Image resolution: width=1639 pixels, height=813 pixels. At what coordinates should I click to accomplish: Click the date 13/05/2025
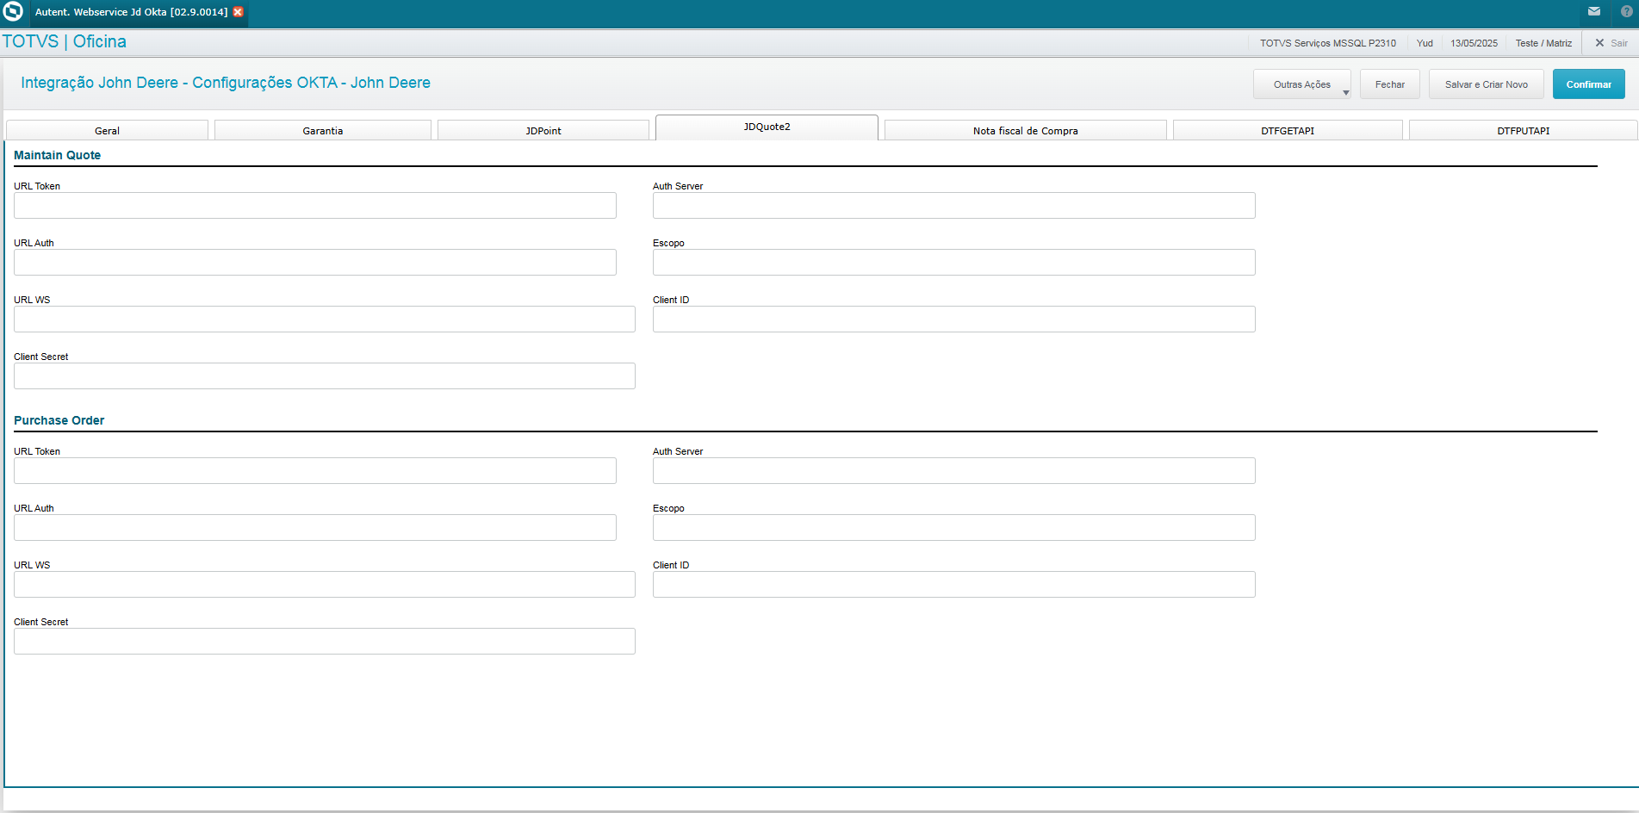click(1474, 43)
